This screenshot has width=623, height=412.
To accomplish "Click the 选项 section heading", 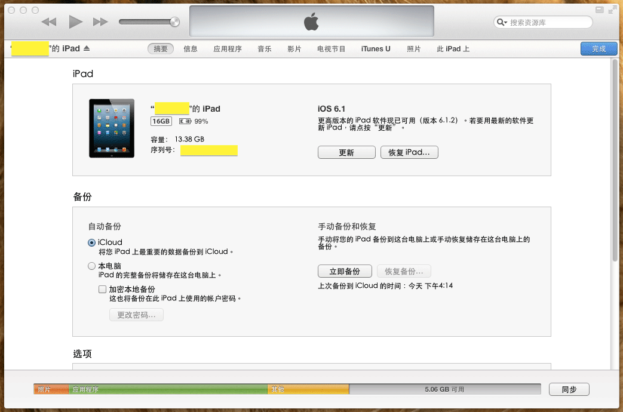I will point(82,353).
